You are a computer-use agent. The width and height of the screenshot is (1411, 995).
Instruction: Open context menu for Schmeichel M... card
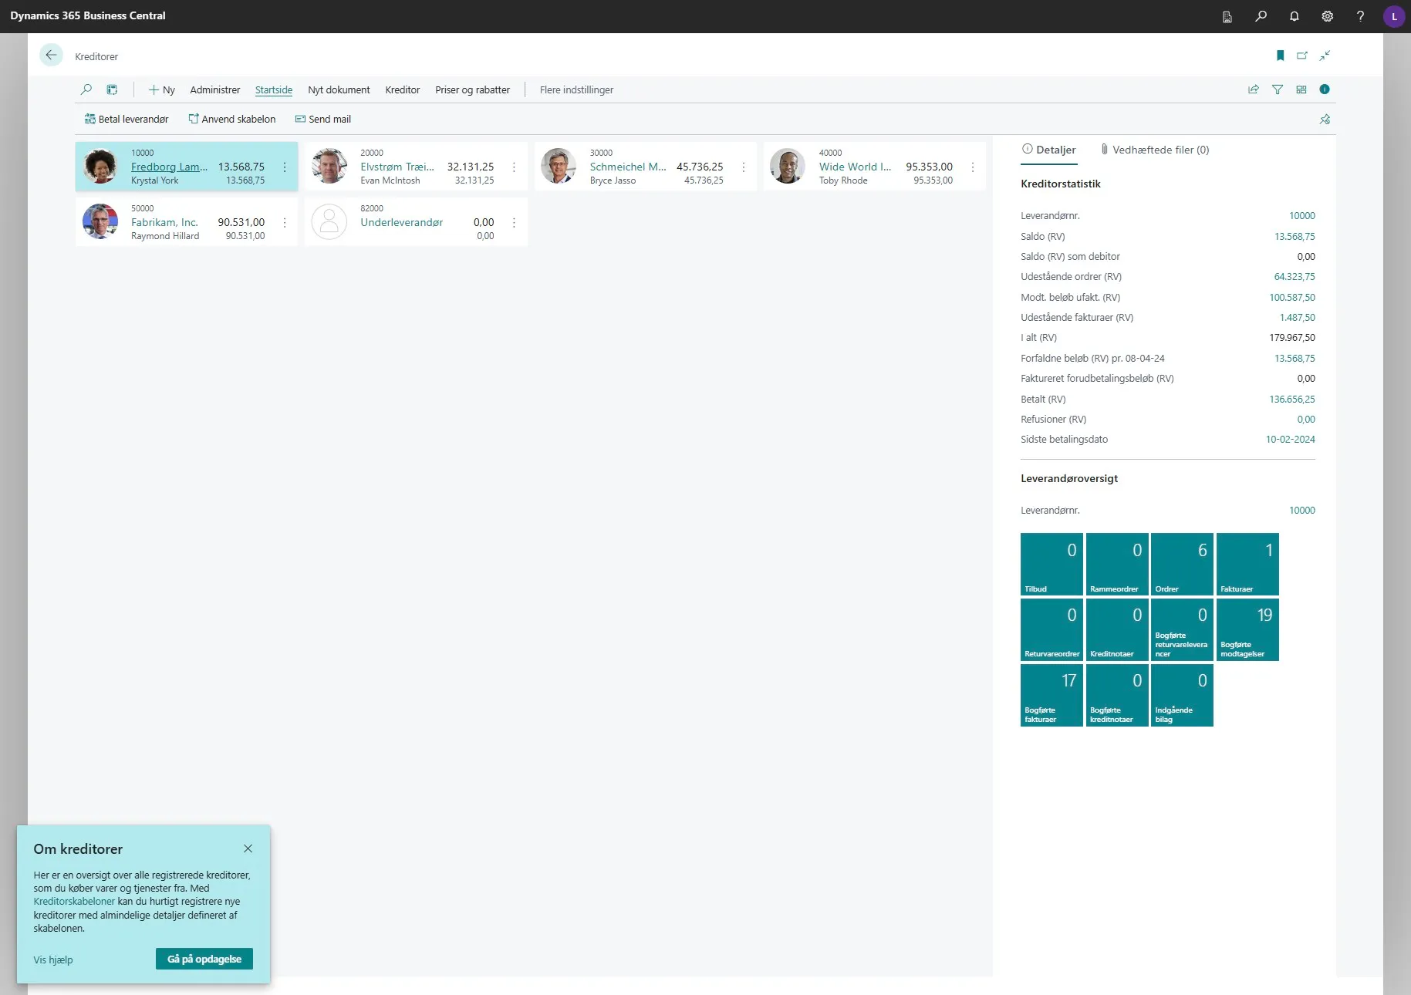tap(744, 167)
